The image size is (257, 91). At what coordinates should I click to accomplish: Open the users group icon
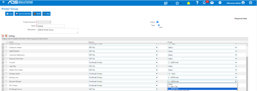(212, 3)
